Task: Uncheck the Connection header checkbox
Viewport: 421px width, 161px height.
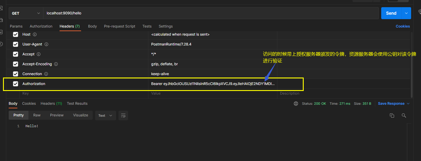Action: click(x=16, y=74)
